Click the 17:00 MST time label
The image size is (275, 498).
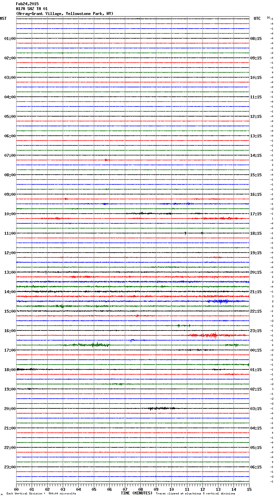[10, 350]
